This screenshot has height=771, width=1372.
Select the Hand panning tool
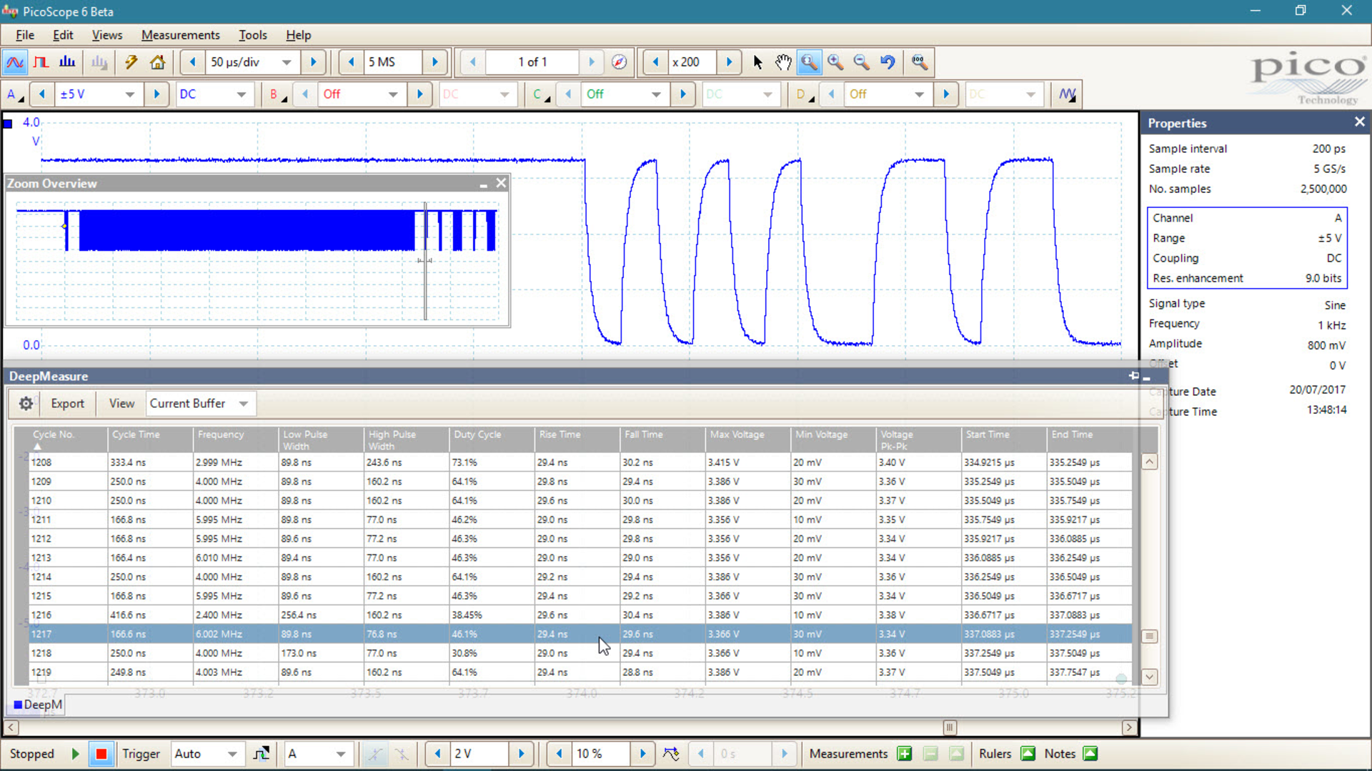[783, 63]
